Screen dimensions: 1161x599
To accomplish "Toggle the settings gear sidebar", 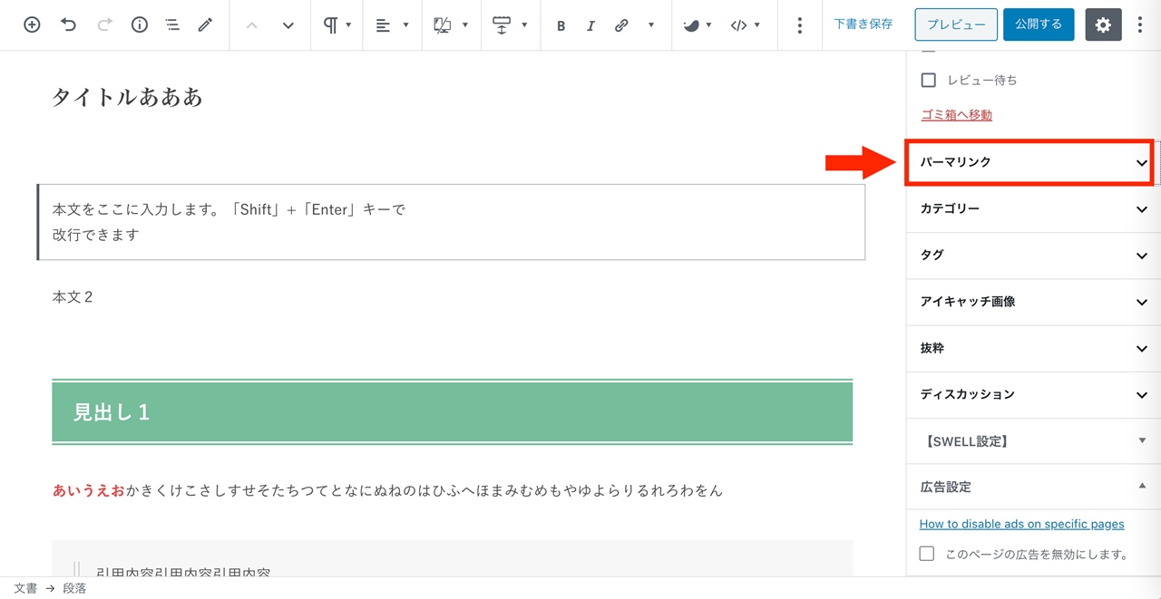I will [1103, 25].
